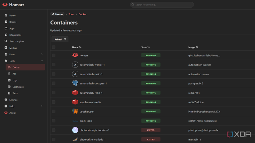
Task: Click the Logs icon in sidebar
Action: click(9, 80)
